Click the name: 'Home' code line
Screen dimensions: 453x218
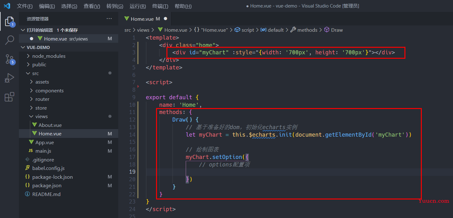(180, 105)
